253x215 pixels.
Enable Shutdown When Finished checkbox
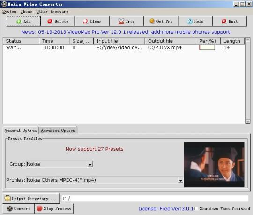click(196, 208)
